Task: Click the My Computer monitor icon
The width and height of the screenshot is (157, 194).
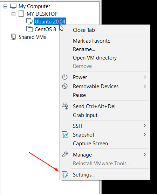Action: tap(13, 6)
